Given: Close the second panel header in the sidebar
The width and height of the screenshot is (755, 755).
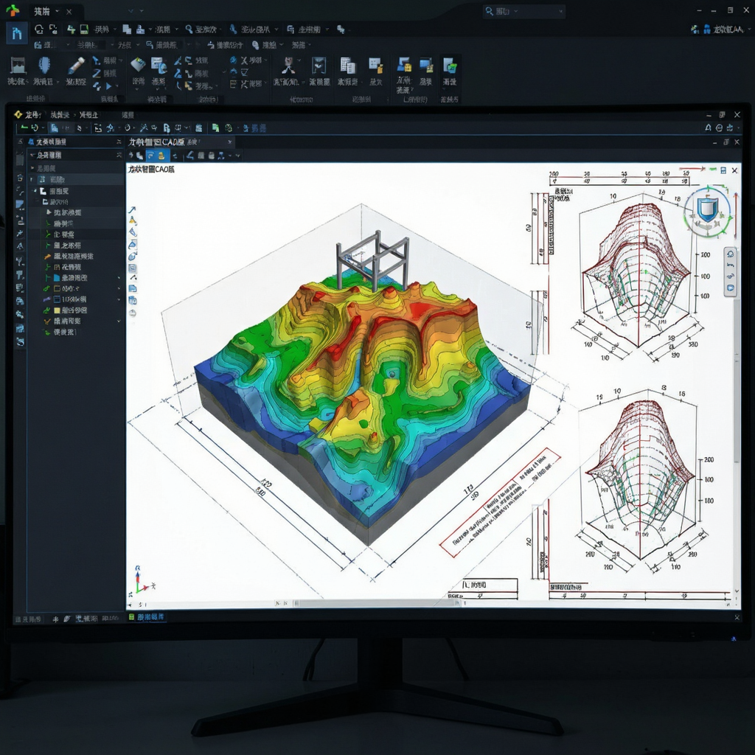Looking at the screenshot, I should click(x=119, y=155).
